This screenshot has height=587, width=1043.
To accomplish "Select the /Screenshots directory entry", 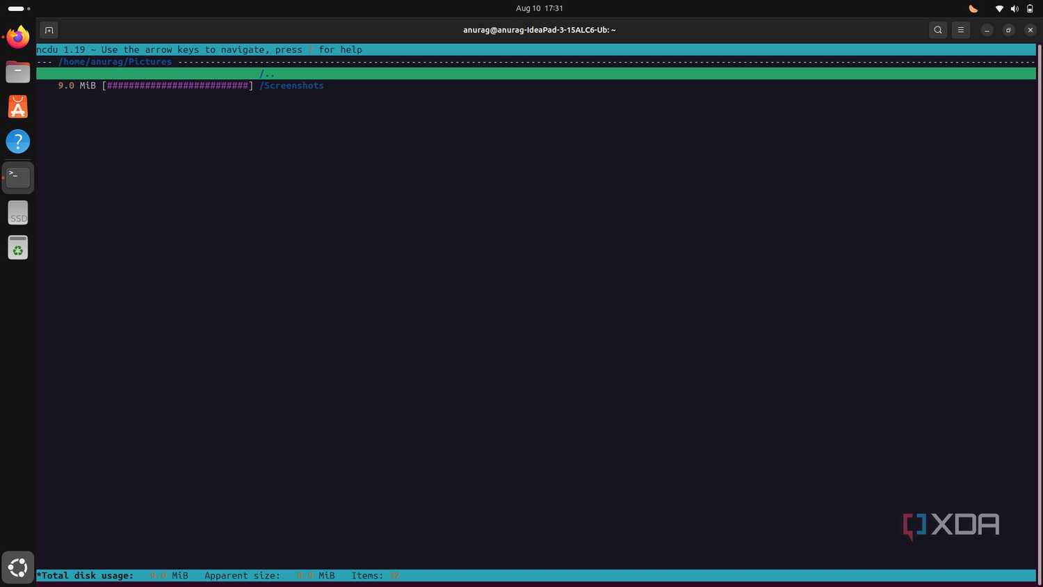I will (x=291, y=86).
